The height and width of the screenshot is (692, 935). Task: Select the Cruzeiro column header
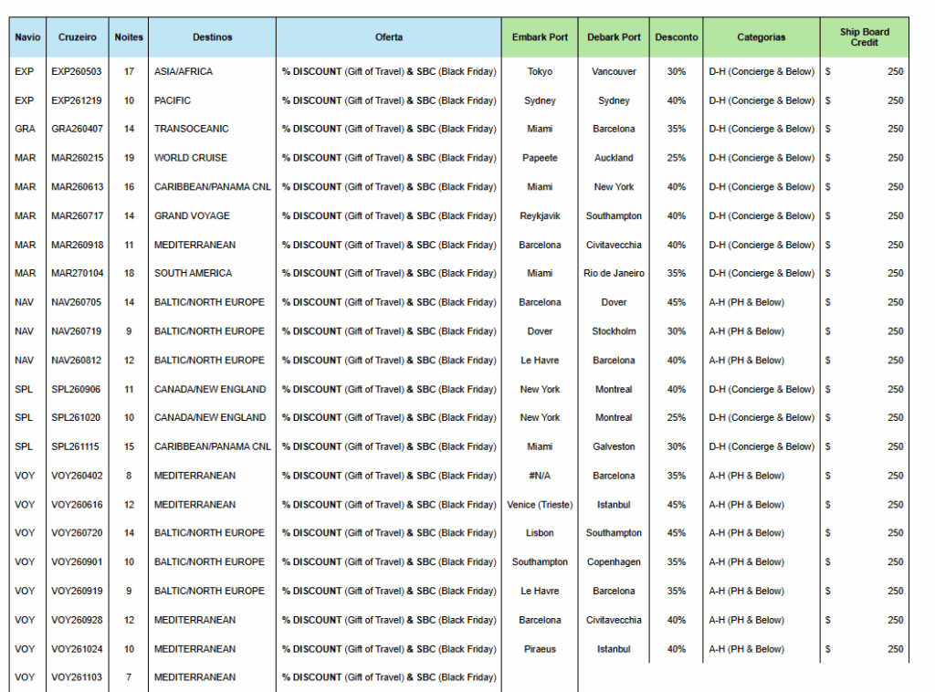click(78, 37)
